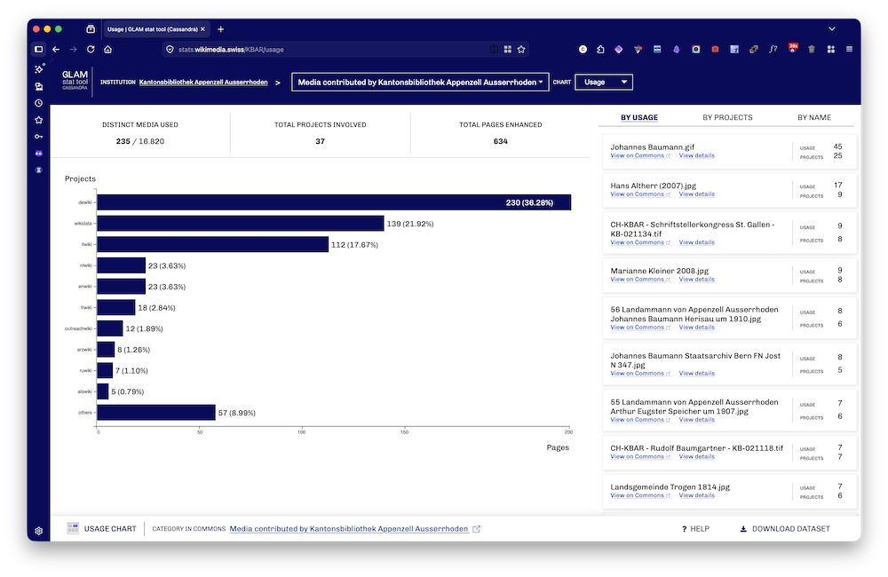Open a new browser tab
This screenshot has height=577, width=888.
[x=221, y=29]
